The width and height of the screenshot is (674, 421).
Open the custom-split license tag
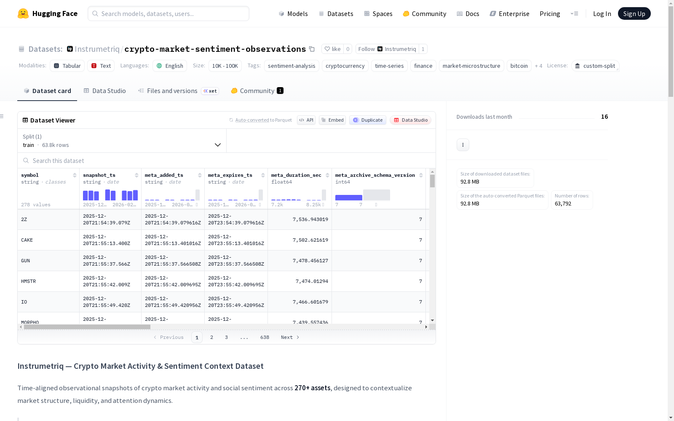pyautogui.click(x=595, y=66)
